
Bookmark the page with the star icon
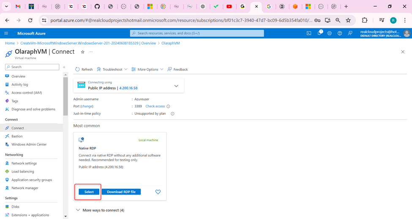point(348,20)
